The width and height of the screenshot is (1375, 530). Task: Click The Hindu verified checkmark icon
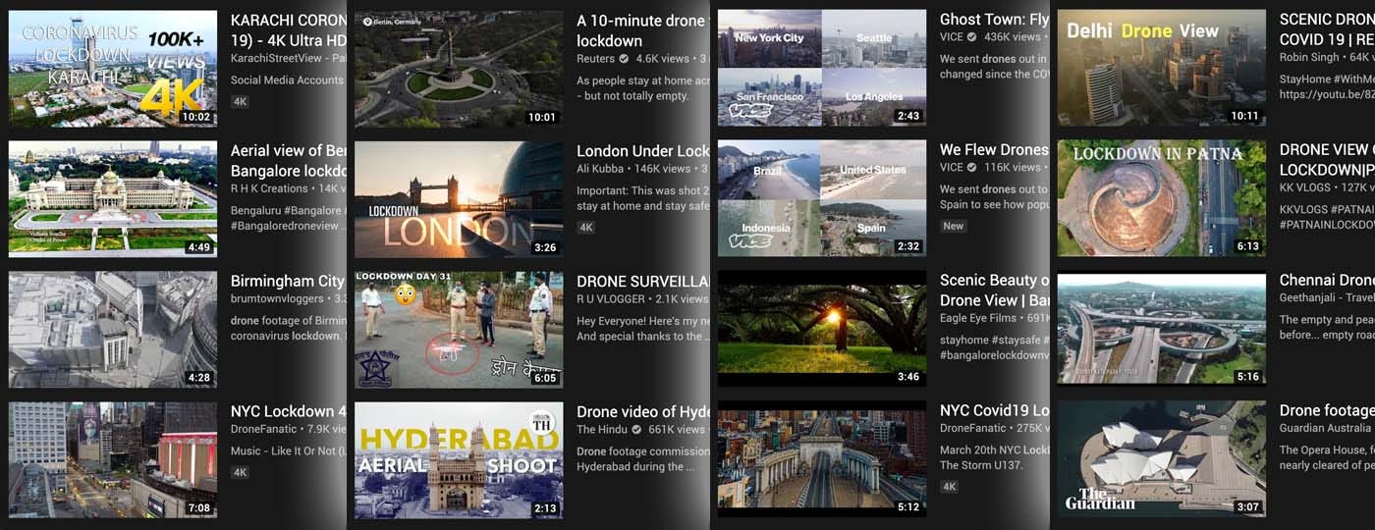636,430
